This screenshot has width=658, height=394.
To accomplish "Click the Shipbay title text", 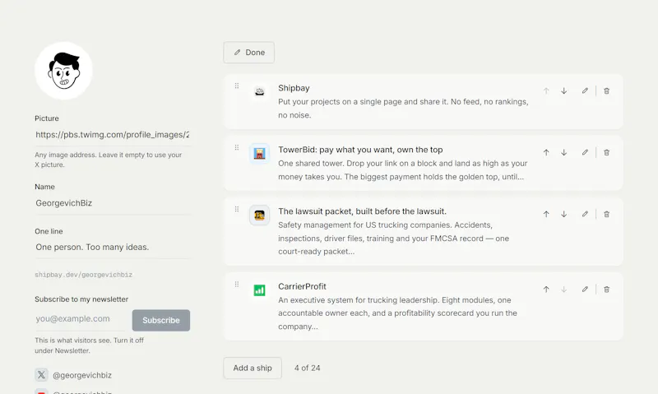I will [x=294, y=88].
